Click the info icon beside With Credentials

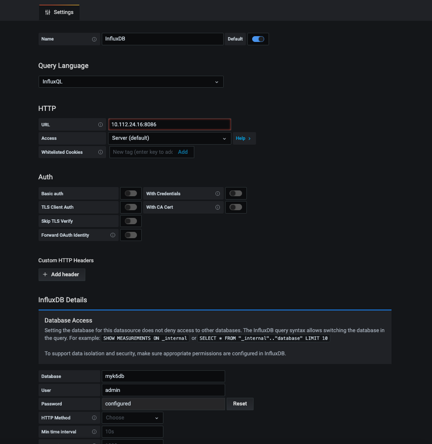click(217, 194)
